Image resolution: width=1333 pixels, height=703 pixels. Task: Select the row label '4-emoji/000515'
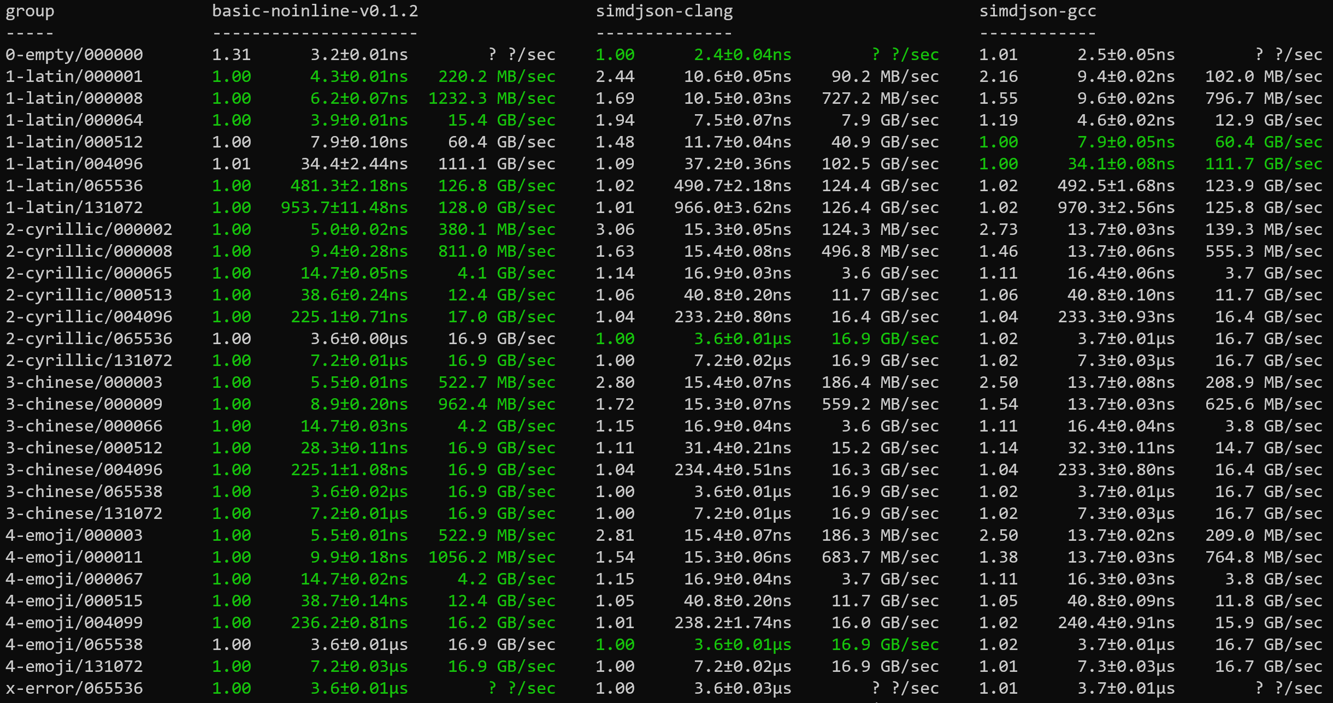coord(74,601)
